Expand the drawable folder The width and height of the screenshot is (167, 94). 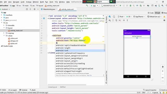pyautogui.click(x=4, y=25)
